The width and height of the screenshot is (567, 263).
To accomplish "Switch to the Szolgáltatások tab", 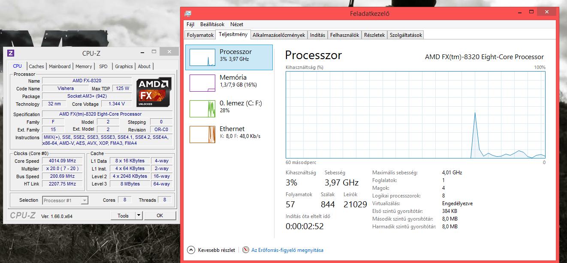I will (x=406, y=35).
